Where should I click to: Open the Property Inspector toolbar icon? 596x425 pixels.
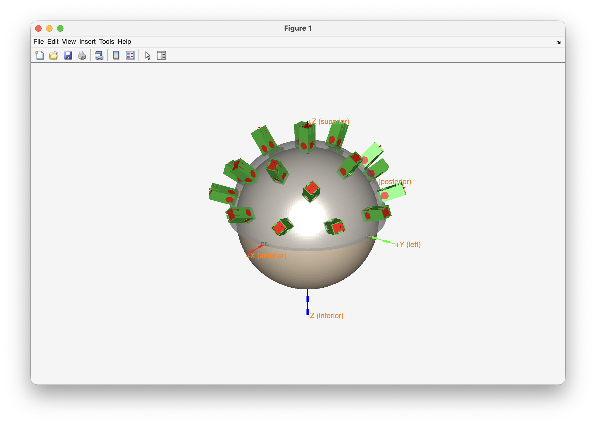click(x=161, y=55)
